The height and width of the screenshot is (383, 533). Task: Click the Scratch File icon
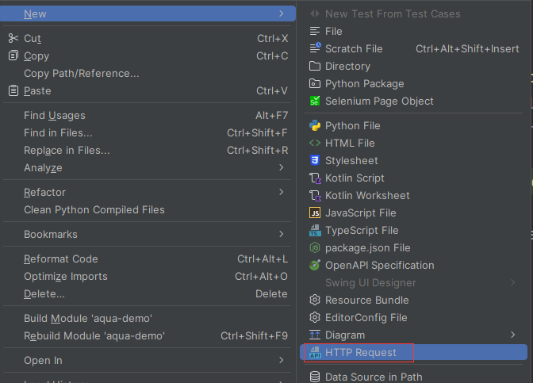point(315,48)
